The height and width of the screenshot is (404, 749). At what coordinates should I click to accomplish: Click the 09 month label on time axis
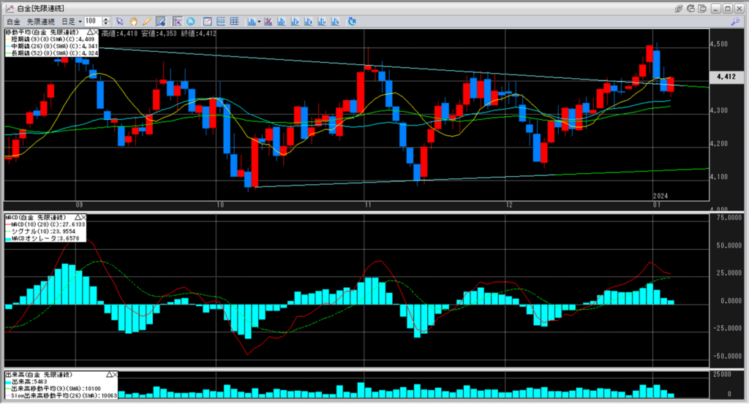coord(79,205)
